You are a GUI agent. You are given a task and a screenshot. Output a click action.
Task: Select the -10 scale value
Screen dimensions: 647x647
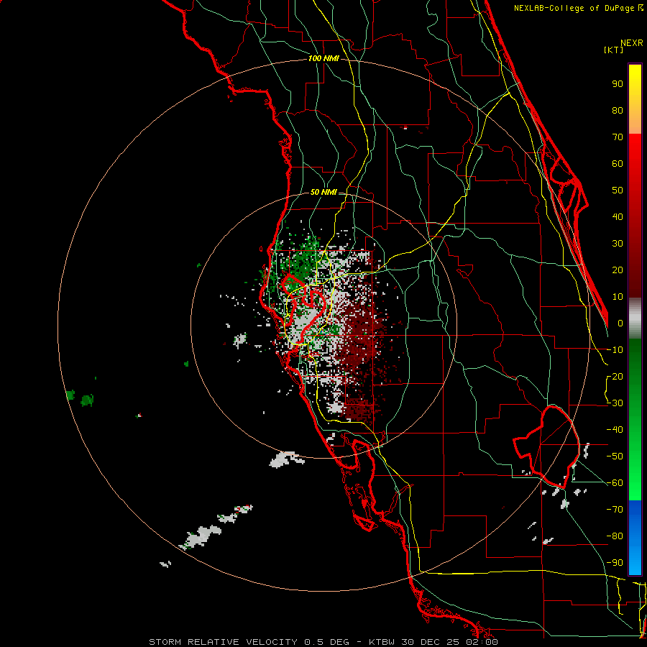[615, 350]
